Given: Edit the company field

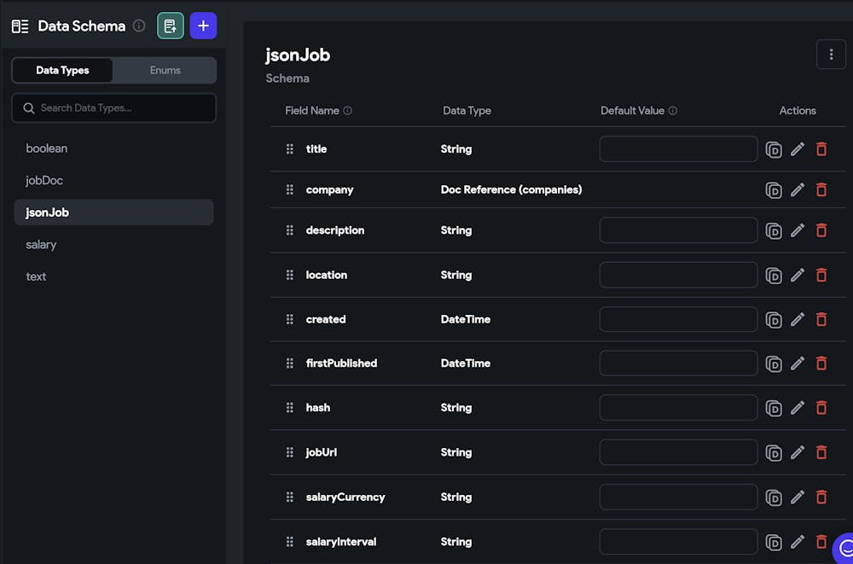Looking at the screenshot, I should [x=798, y=189].
